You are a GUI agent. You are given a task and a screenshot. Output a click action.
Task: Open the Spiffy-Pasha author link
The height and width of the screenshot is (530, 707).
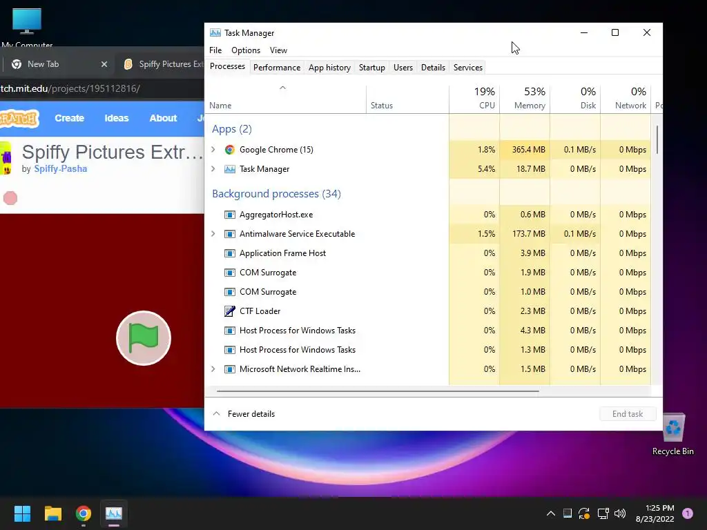[x=61, y=168]
